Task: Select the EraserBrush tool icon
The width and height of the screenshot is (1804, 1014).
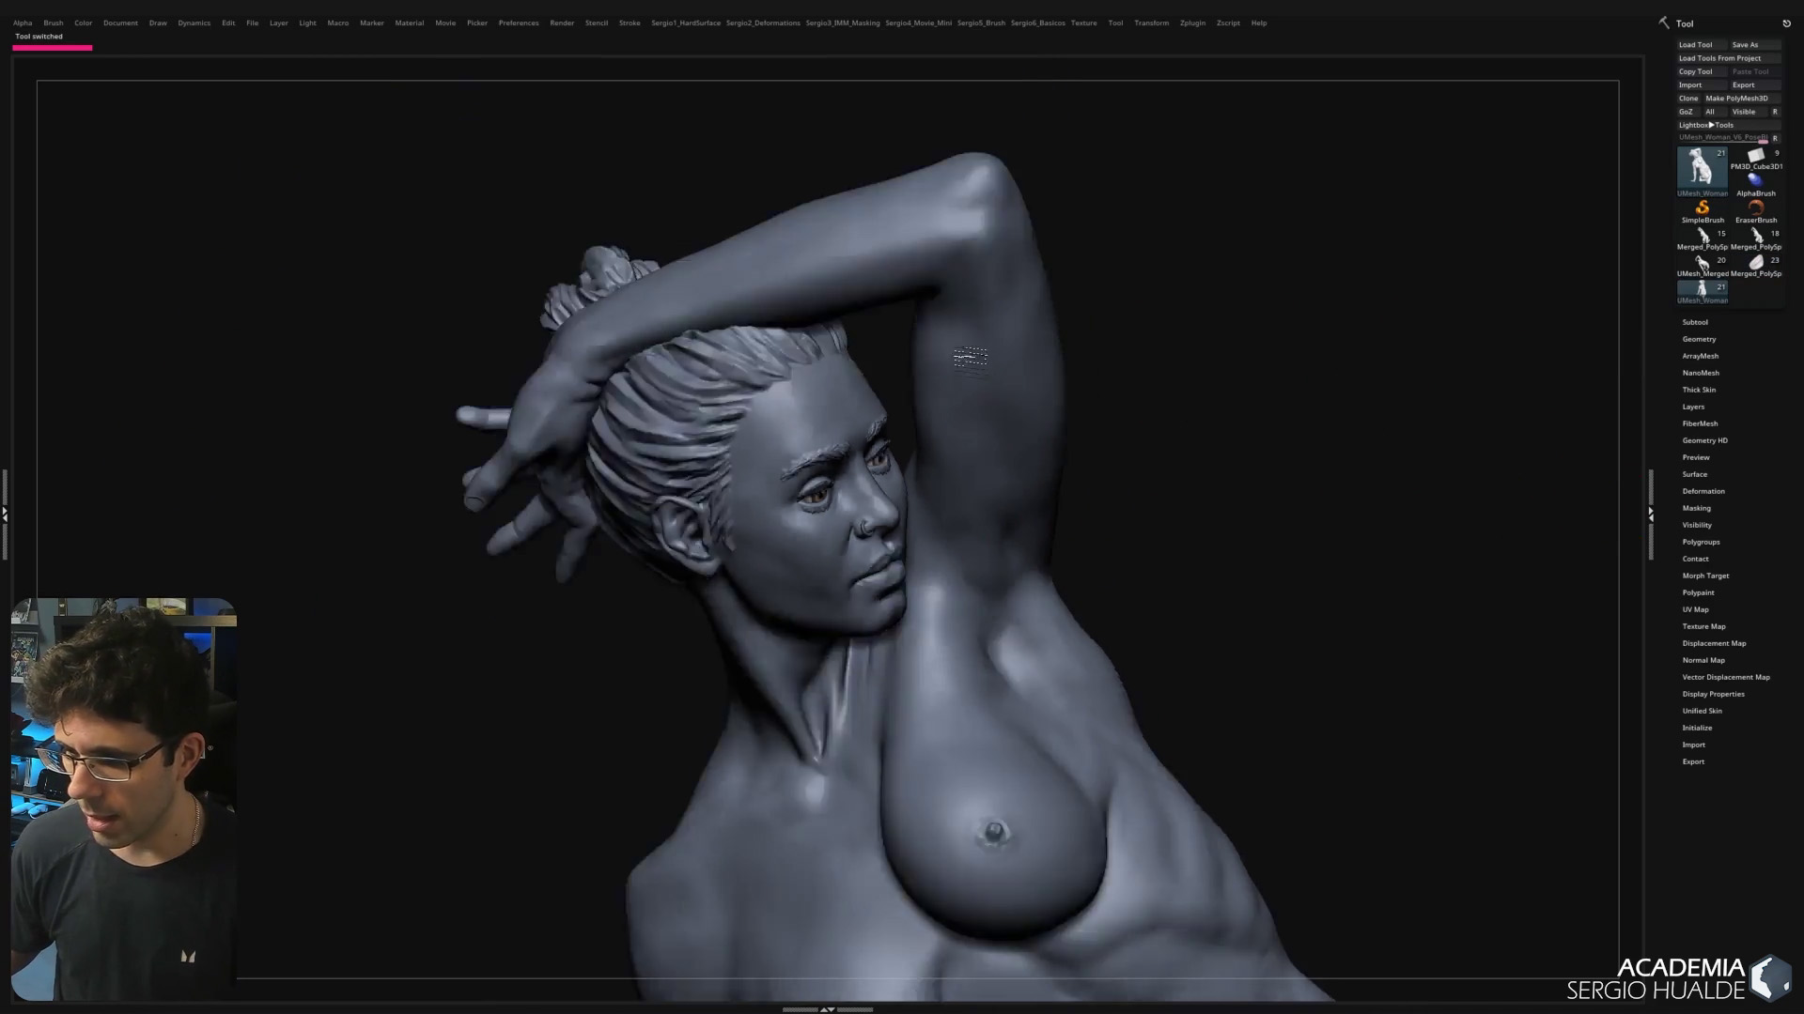Action: pos(1755,207)
